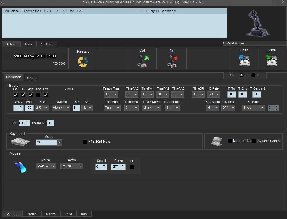Click the SN input field showing 0000

[x=24, y=123]
